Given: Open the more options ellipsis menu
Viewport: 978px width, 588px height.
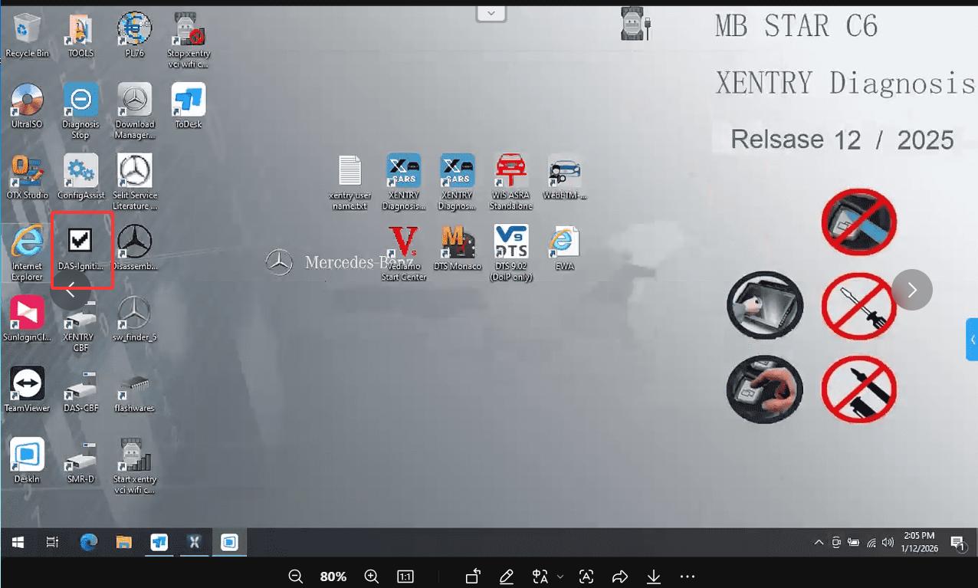Looking at the screenshot, I should pyautogui.click(x=688, y=577).
